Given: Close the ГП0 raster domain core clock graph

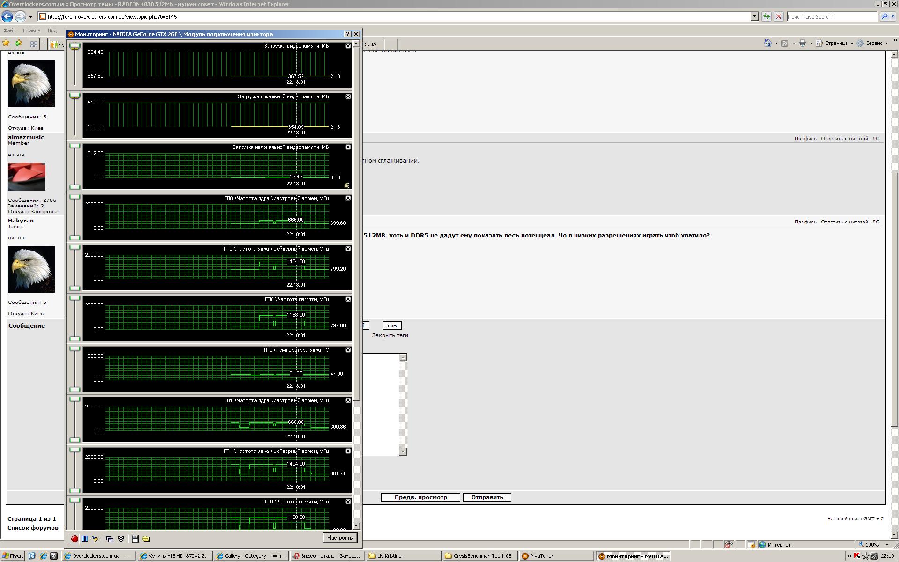Looking at the screenshot, I should pos(348,198).
